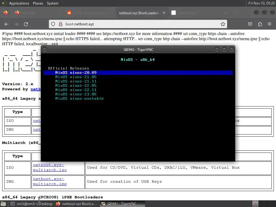Open the Firefox hamburger menu
276x207 pixels.
tap(270, 24)
